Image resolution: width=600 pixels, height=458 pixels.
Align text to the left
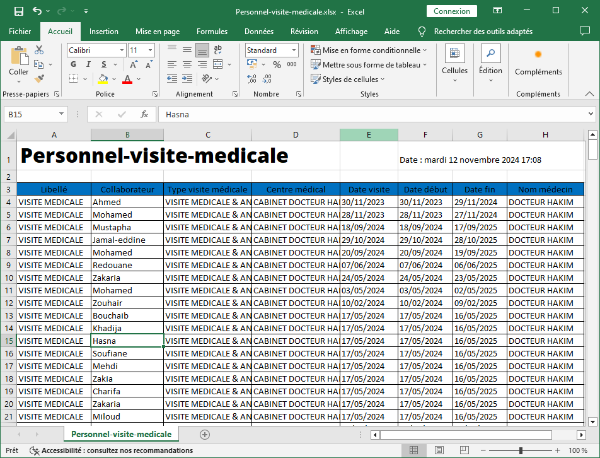(x=172, y=65)
